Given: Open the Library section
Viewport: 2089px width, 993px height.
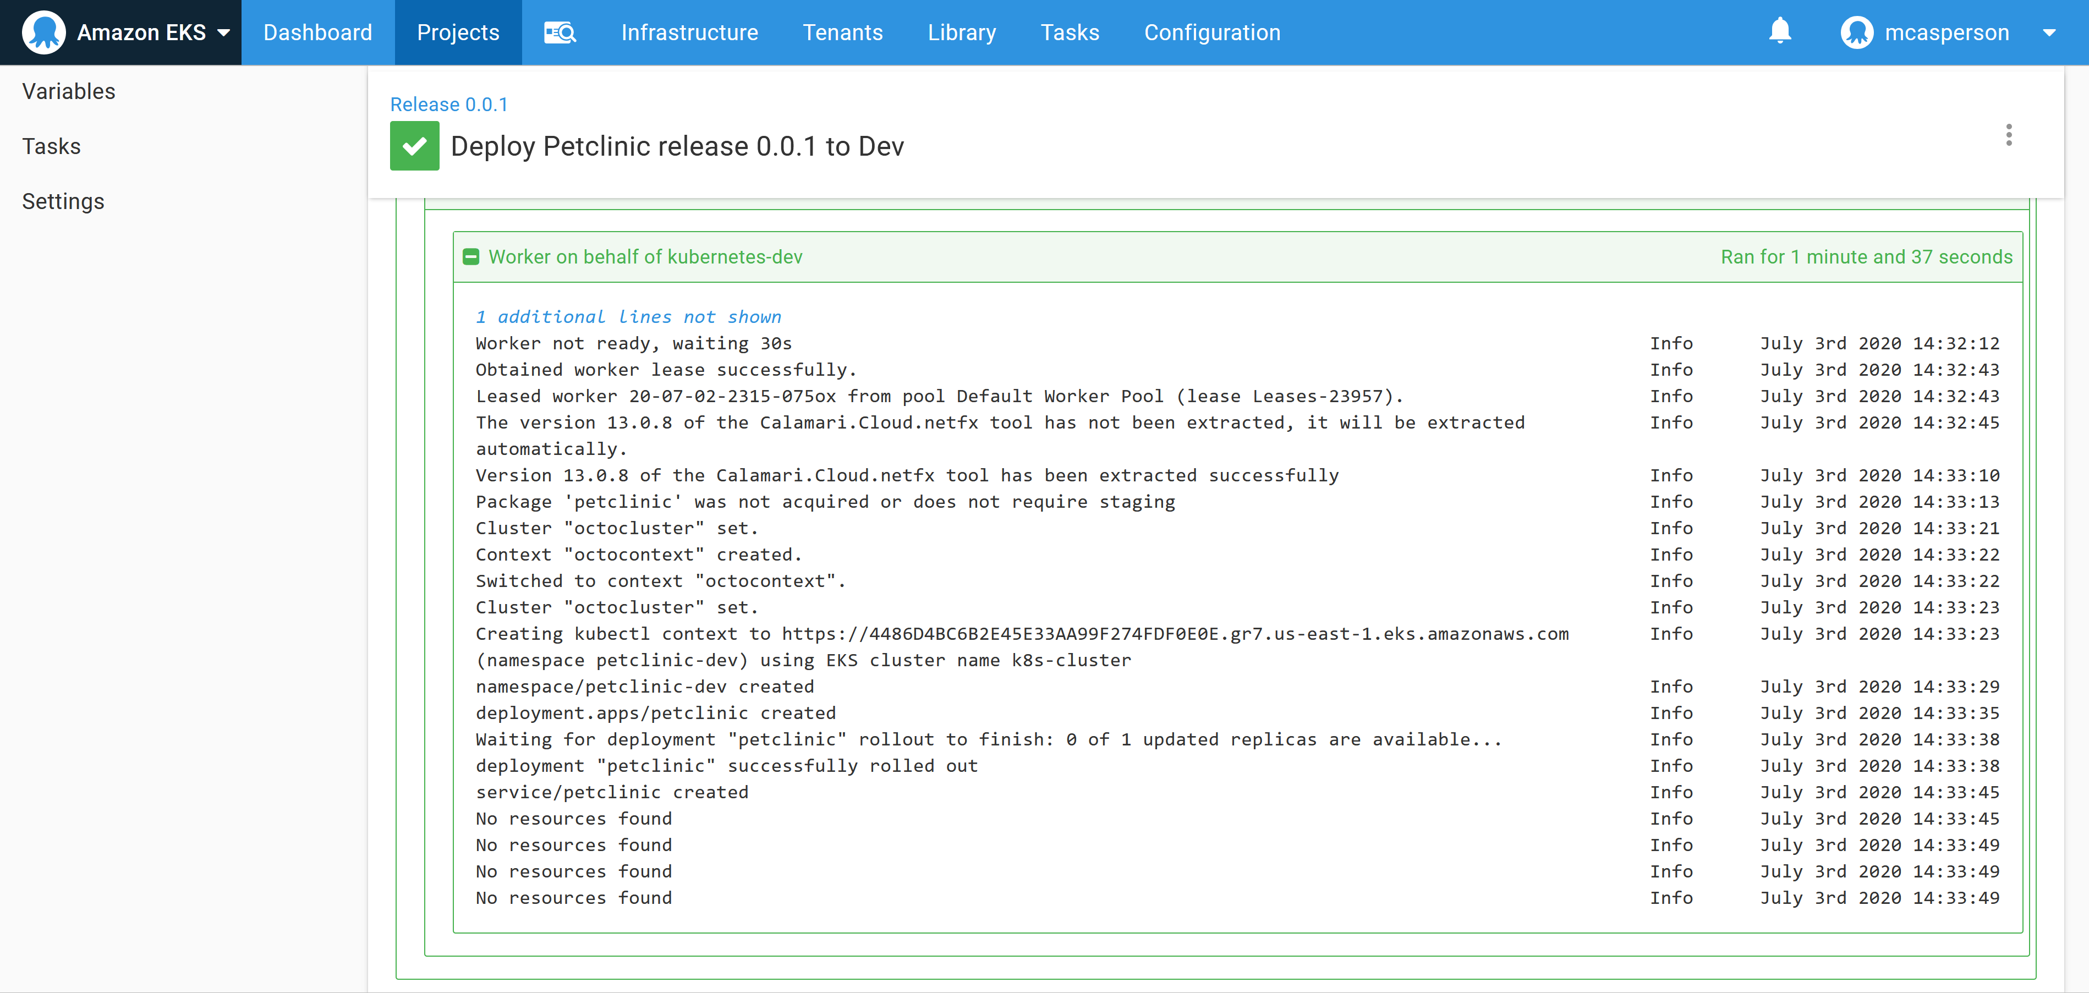Looking at the screenshot, I should click(x=961, y=32).
